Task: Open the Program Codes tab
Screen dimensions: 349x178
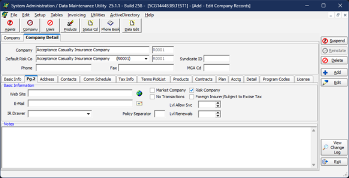Action: point(276,79)
